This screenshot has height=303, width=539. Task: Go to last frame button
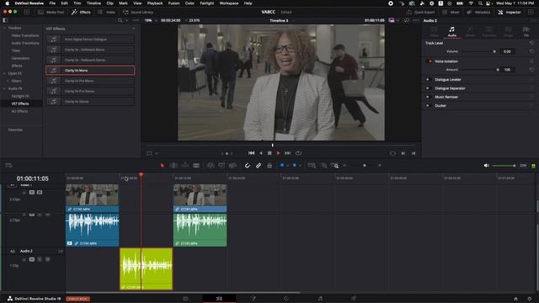click(x=288, y=153)
